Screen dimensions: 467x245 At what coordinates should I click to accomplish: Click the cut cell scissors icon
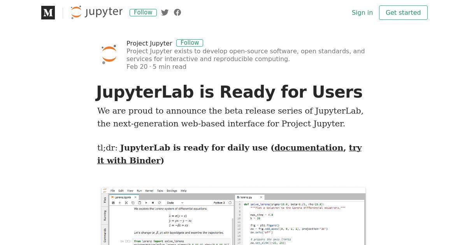point(126,203)
